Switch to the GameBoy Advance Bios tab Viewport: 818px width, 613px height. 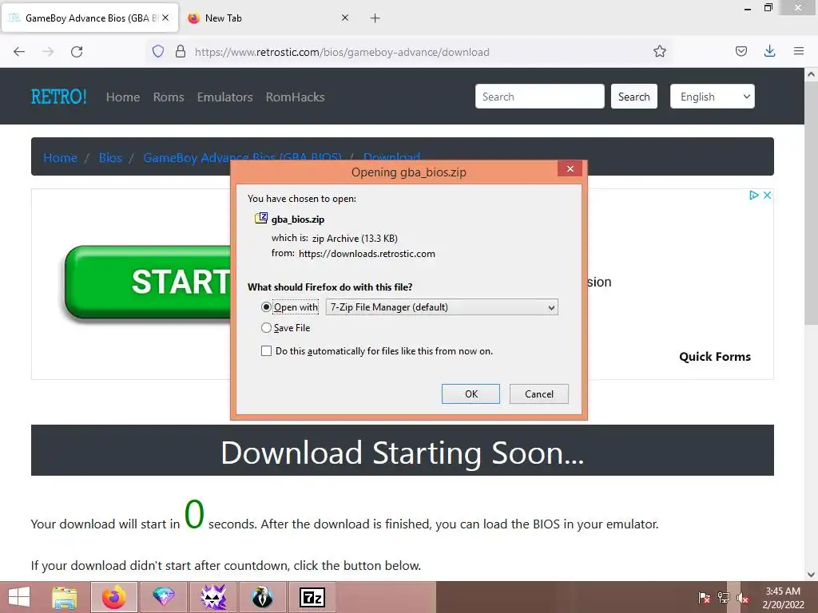[89, 18]
